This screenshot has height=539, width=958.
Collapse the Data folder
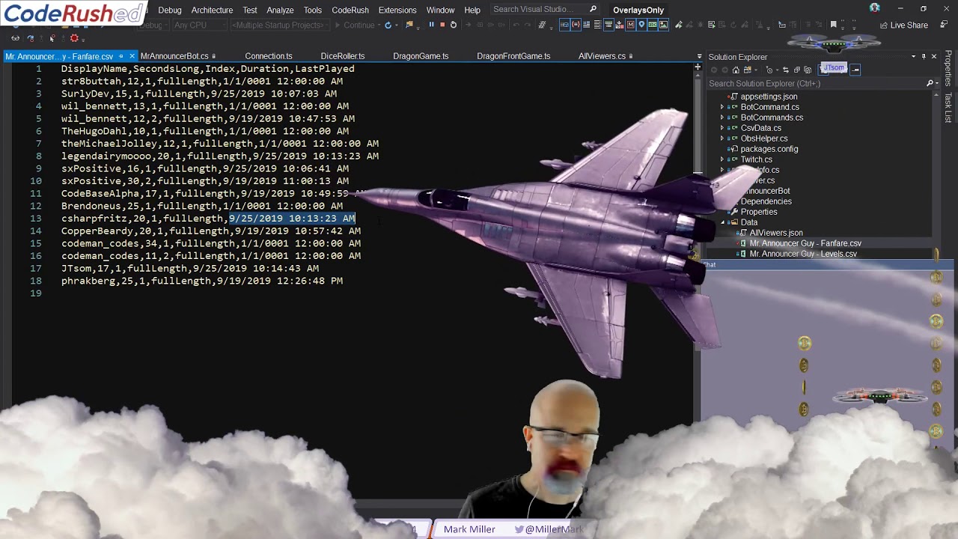723,222
